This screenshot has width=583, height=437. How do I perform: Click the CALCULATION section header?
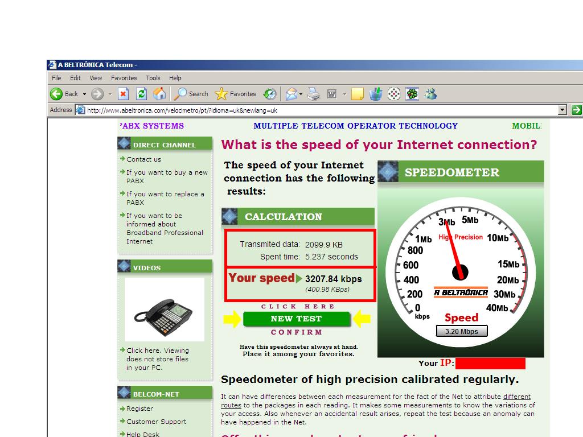pyautogui.click(x=298, y=217)
